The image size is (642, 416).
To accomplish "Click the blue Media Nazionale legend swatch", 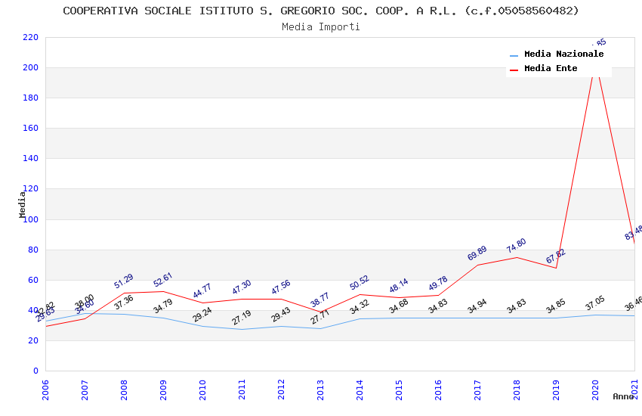I will 514,55.
